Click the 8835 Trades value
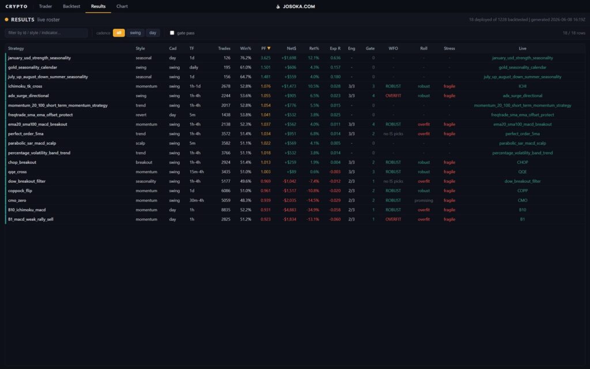 [x=226, y=210]
